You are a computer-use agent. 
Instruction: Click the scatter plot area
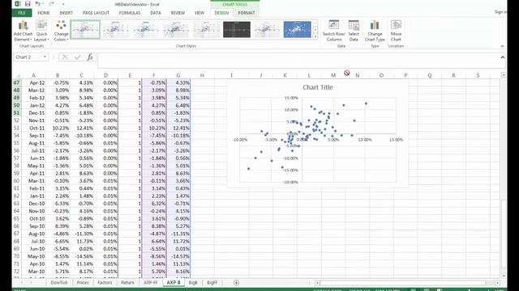[x=318, y=140]
